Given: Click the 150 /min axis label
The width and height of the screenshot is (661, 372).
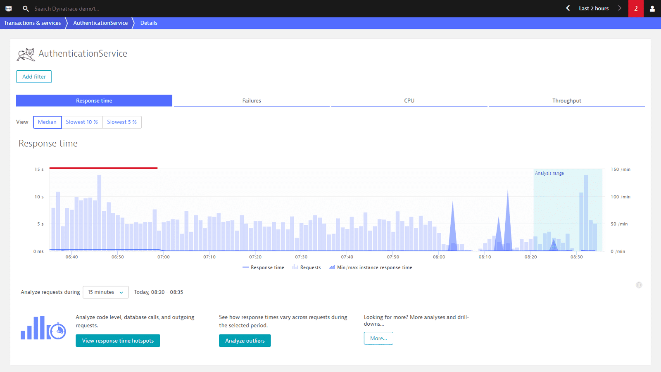Looking at the screenshot, I should [621, 169].
